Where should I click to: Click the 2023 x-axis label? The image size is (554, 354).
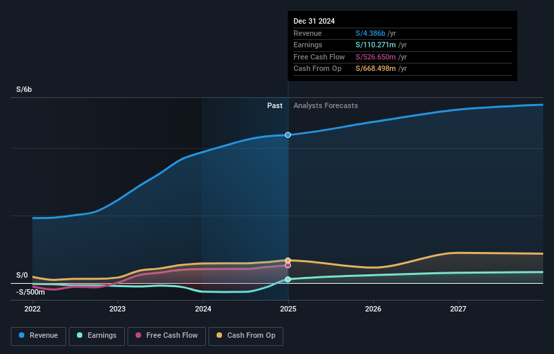(x=117, y=309)
